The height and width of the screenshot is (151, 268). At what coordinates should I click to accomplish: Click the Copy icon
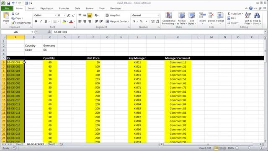pyautogui.click(x=13, y=18)
